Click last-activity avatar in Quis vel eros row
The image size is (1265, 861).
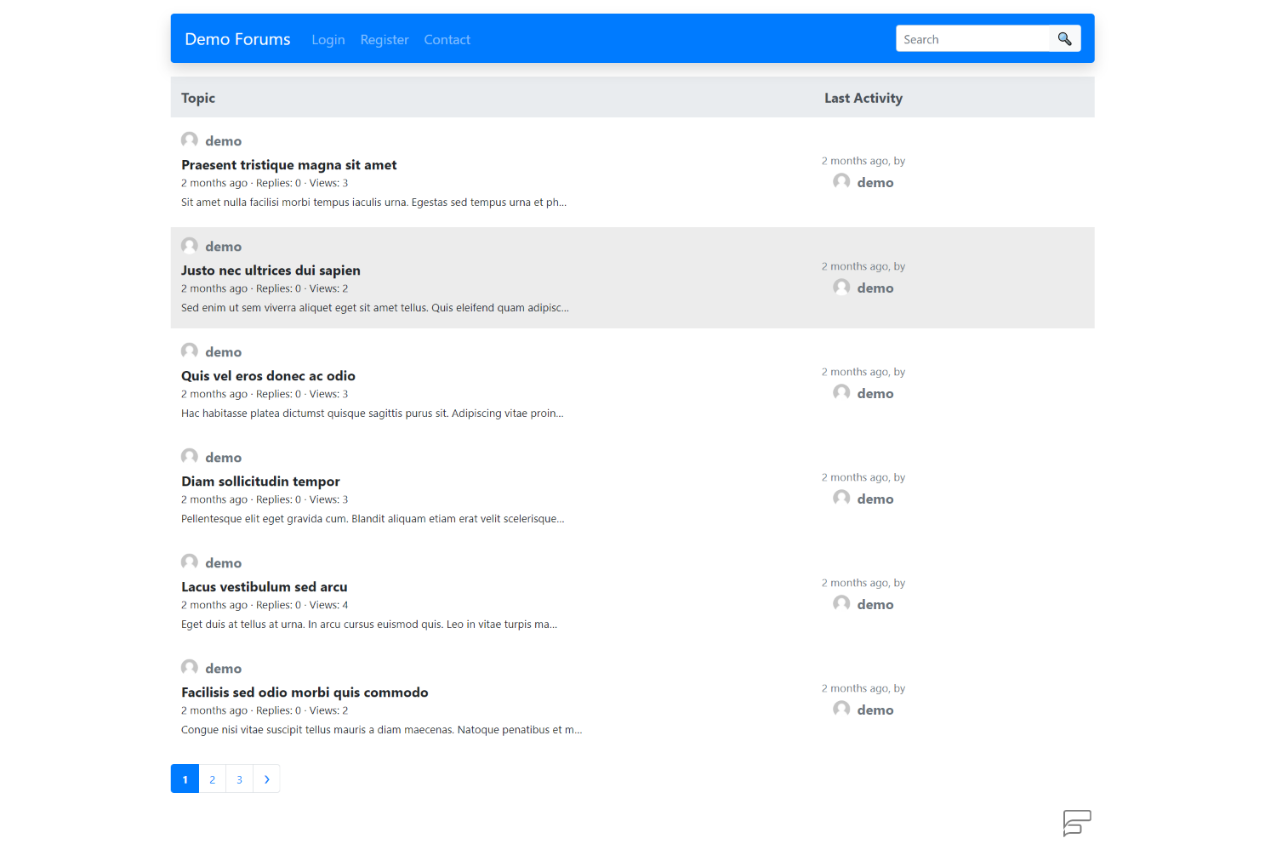tap(841, 392)
